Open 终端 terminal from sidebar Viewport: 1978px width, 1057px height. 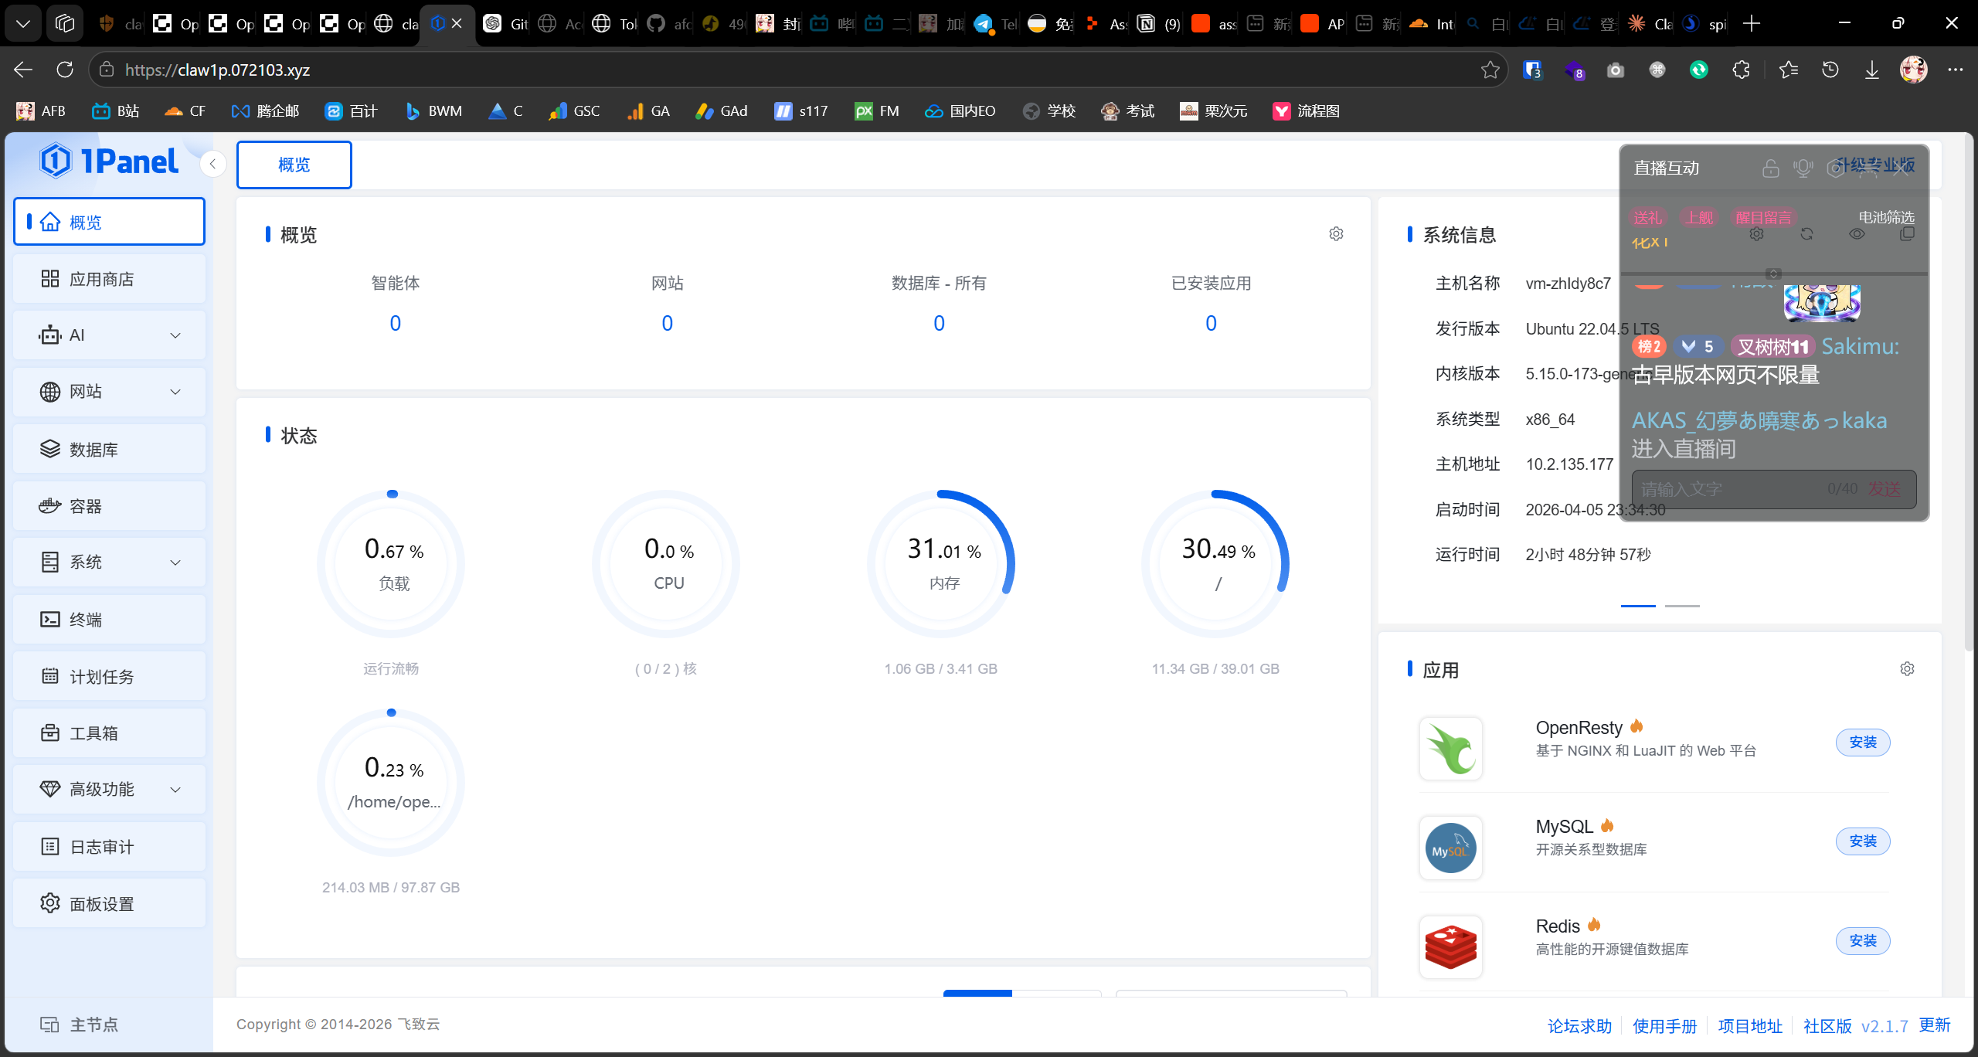(x=85, y=620)
